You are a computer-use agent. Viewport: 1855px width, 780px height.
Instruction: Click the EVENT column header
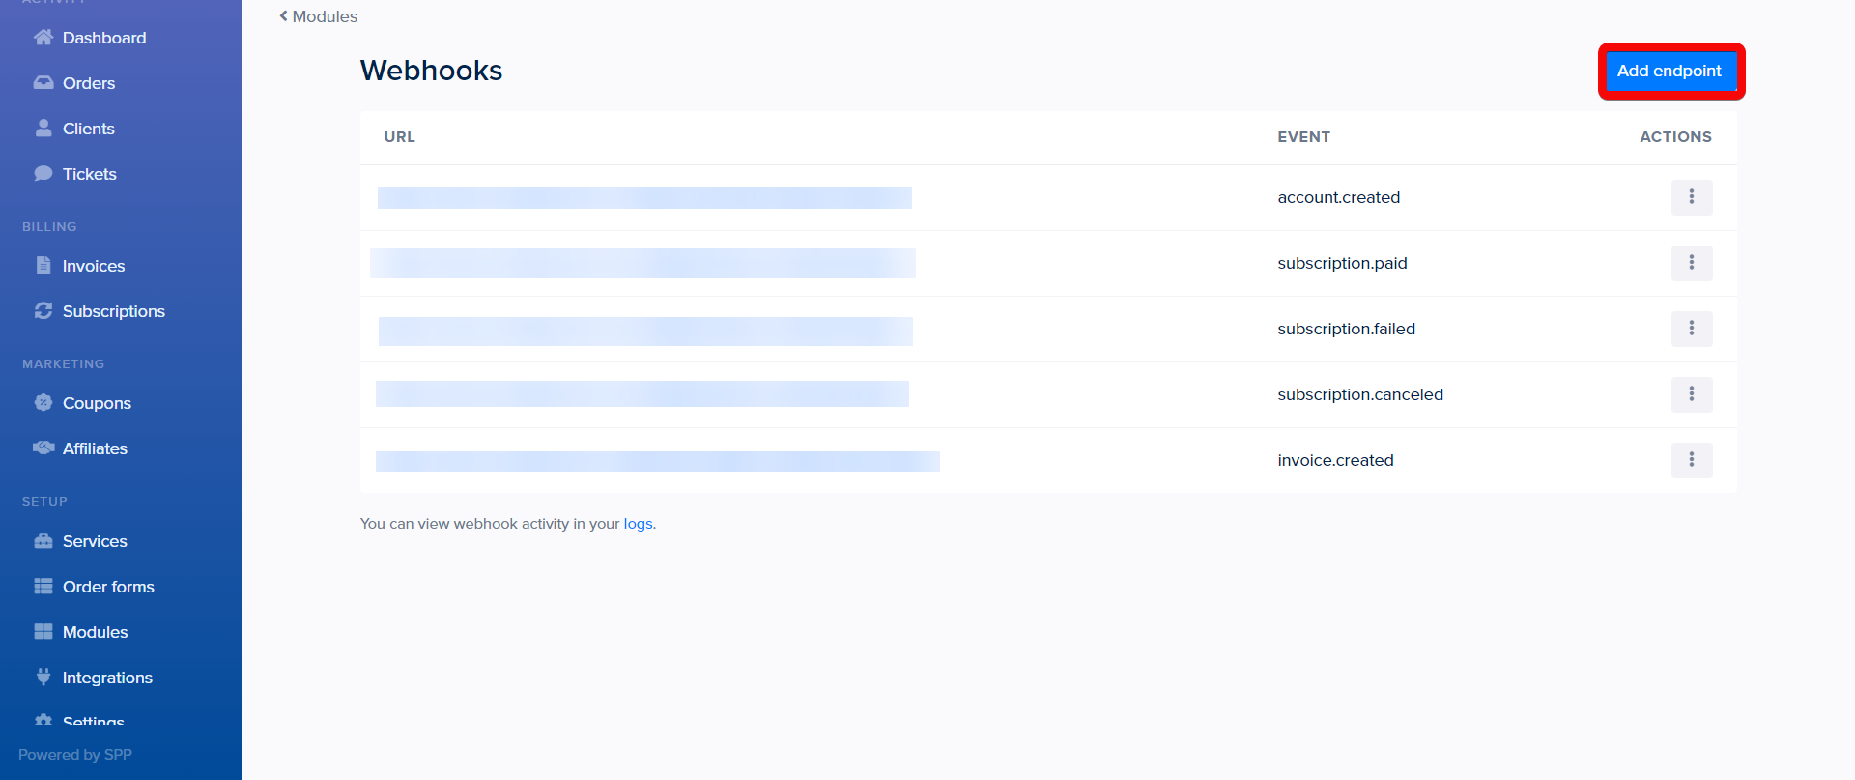coord(1303,137)
